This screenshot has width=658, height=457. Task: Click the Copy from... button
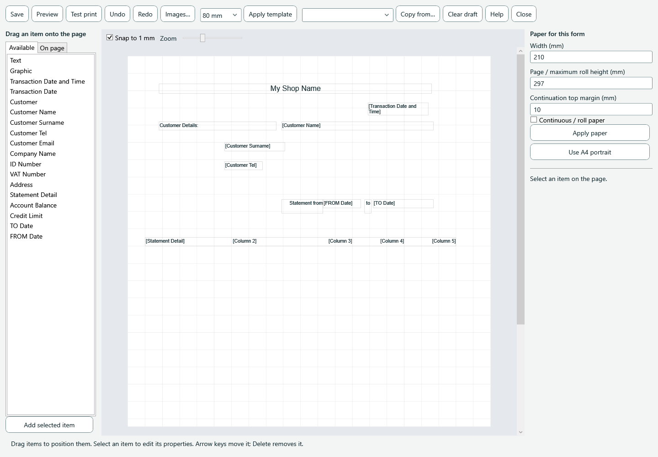418,14
